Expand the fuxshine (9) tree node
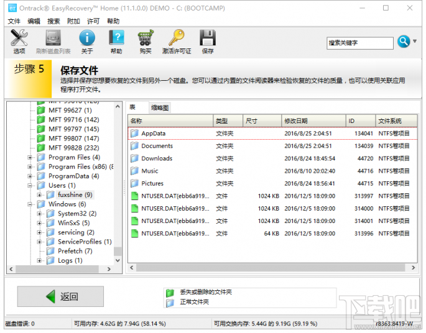The image size is (426, 333). click(x=39, y=195)
